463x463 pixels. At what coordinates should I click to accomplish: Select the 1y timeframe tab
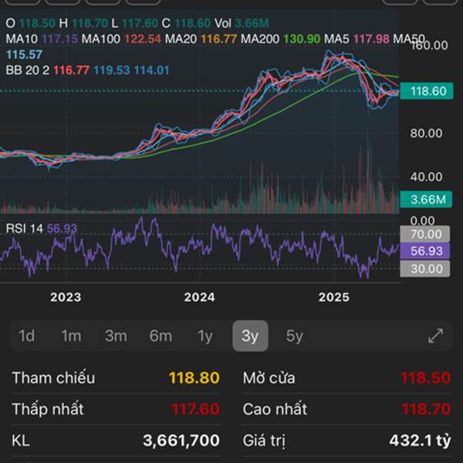[205, 336]
